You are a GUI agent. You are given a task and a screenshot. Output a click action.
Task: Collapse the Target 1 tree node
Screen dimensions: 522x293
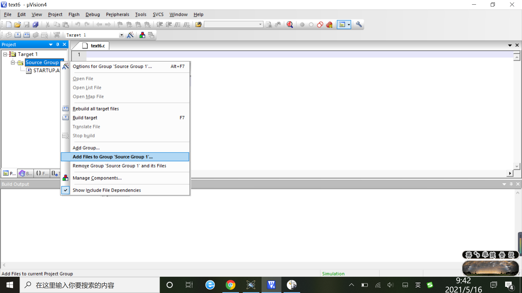coord(5,54)
